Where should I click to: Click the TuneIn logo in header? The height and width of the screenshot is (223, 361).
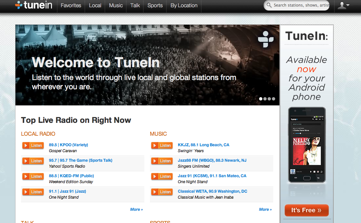34,5
